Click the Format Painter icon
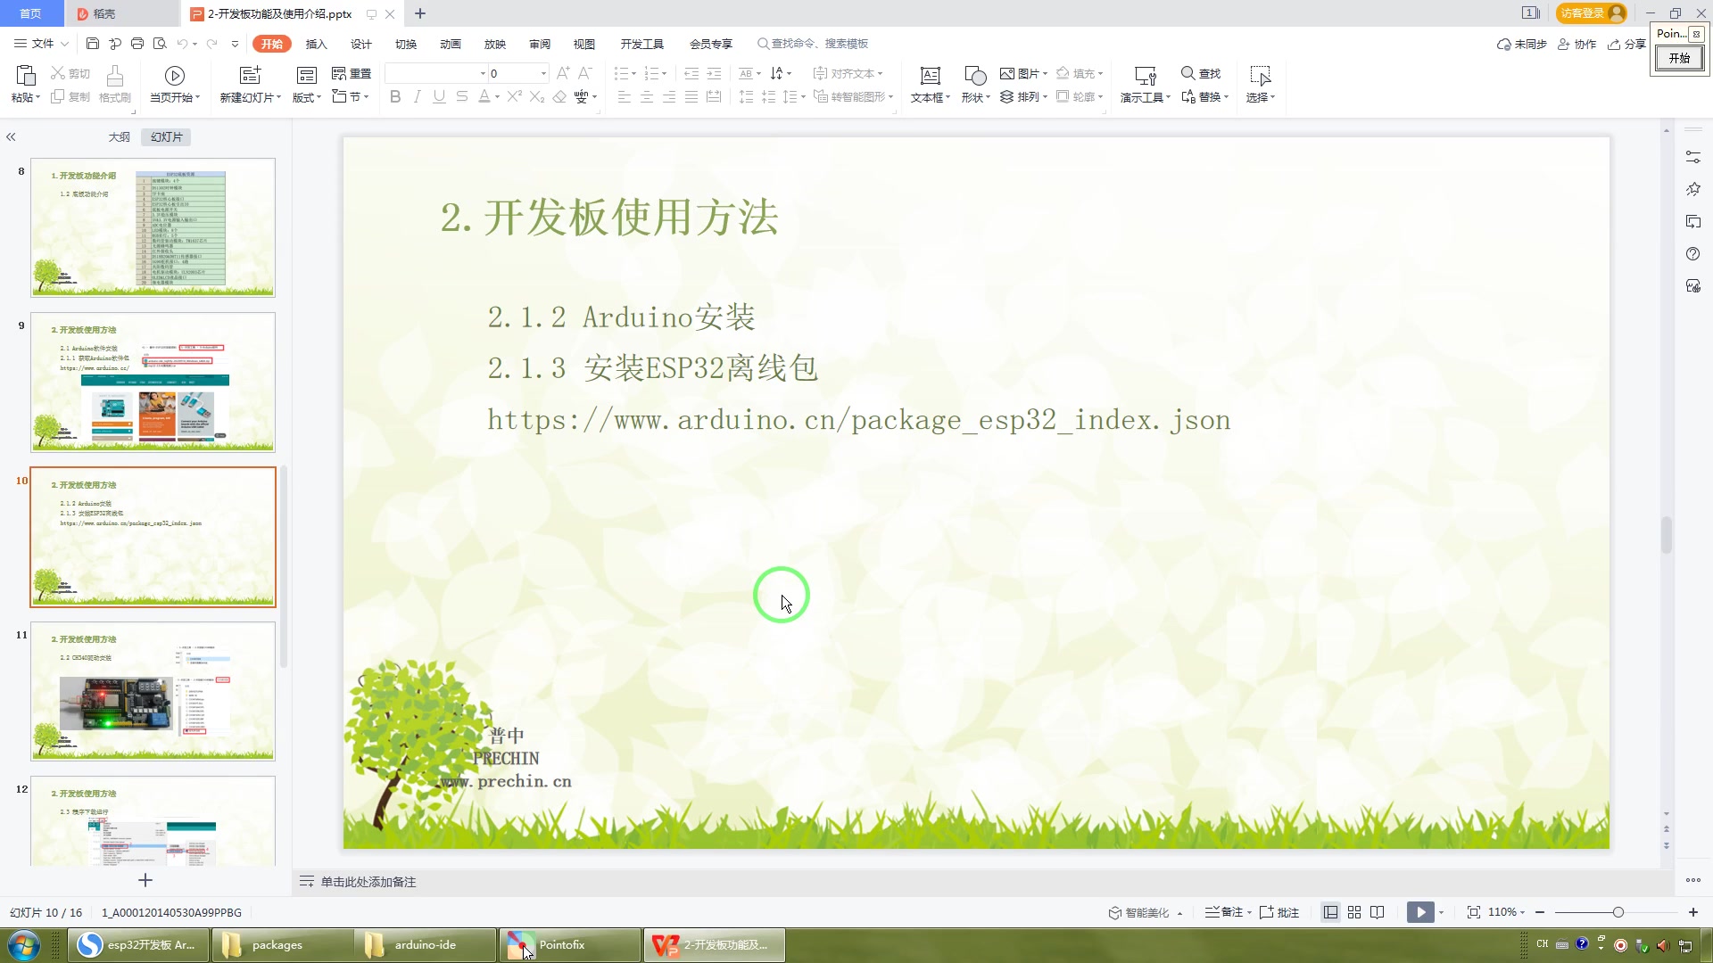The image size is (1713, 963). 114,78
